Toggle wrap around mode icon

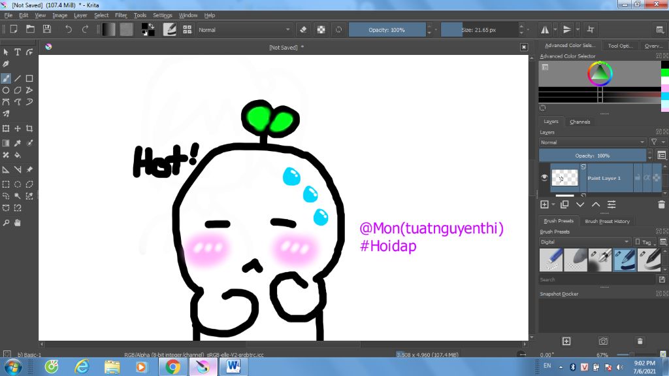(x=591, y=29)
